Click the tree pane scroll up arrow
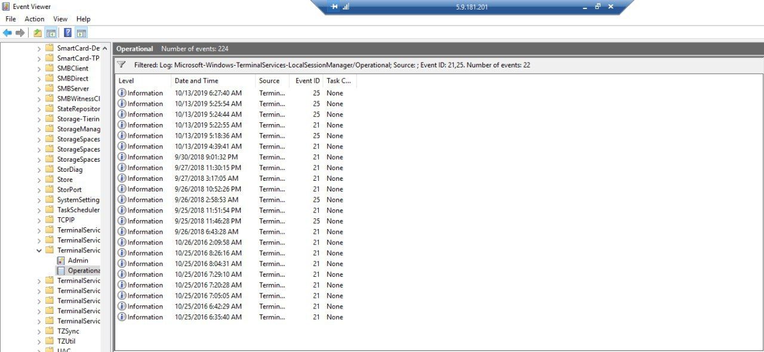This screenshot has width=764, height=352. pos(105,48)
